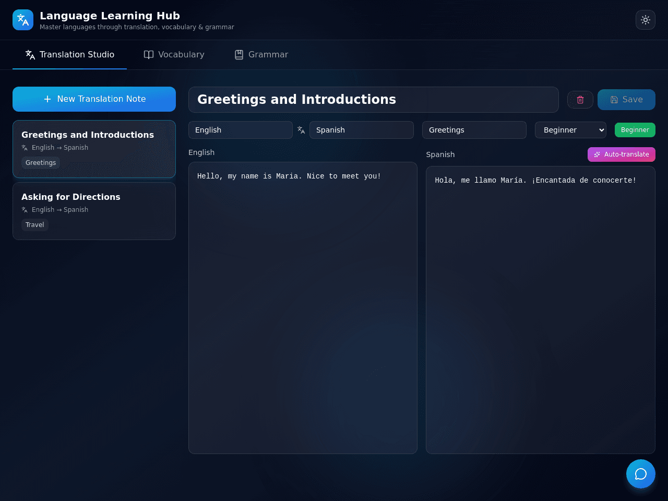The height and width of the screenshot is (501, 668).
Task: Open the Asking for Directions note
Action: (x=94, y=211)
